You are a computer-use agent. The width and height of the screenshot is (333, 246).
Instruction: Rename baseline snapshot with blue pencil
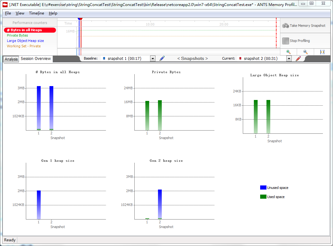162,58
